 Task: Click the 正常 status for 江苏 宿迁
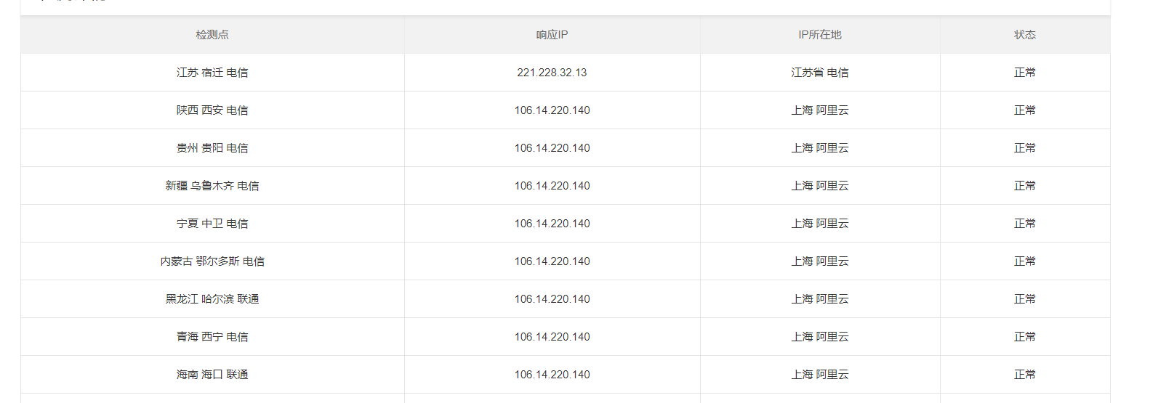(1025, 73)
